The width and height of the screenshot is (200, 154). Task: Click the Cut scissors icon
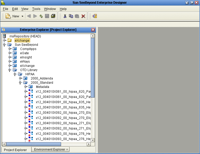[x=65, y=16]
